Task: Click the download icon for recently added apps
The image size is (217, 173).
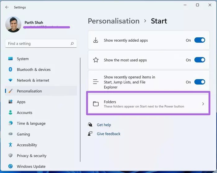Action: click(95, 40)
